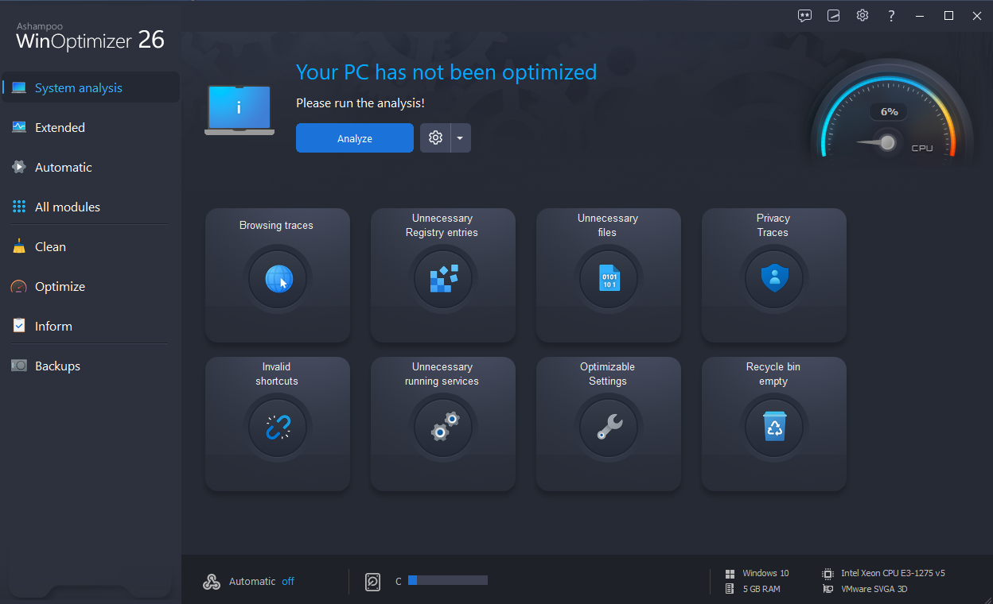This screenshot has width=993, height=604.
Task: Click Intel Xeon CPU E3-1275 v5 text
Action: tap(893, 573)
